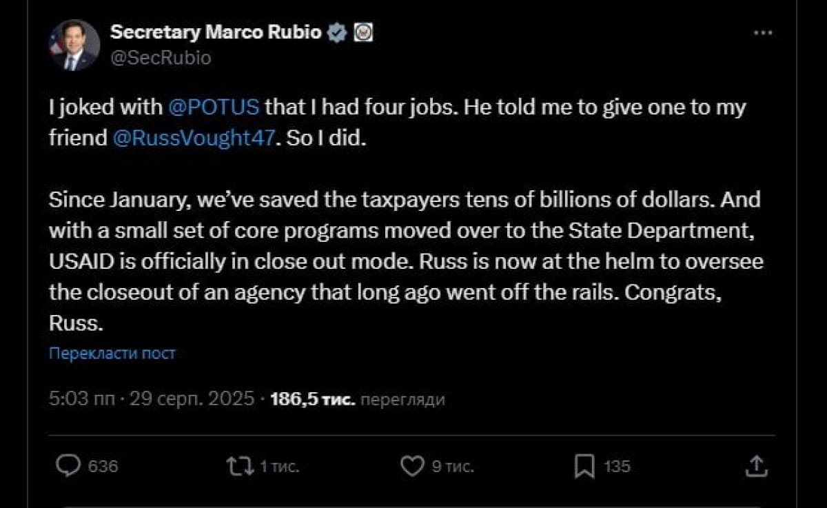Click the repost arrows icon
This screenshot has width=827, height=508.
(239, 467)
